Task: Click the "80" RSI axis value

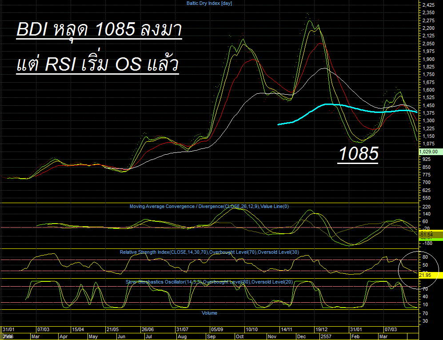Action: (425, 257)
